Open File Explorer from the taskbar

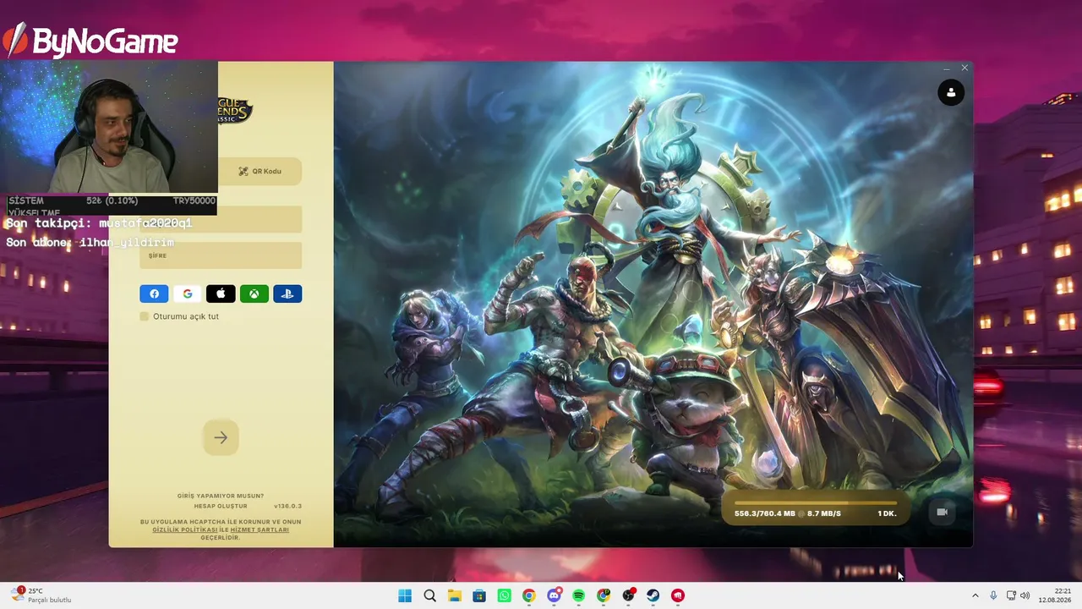coord(455,595)
